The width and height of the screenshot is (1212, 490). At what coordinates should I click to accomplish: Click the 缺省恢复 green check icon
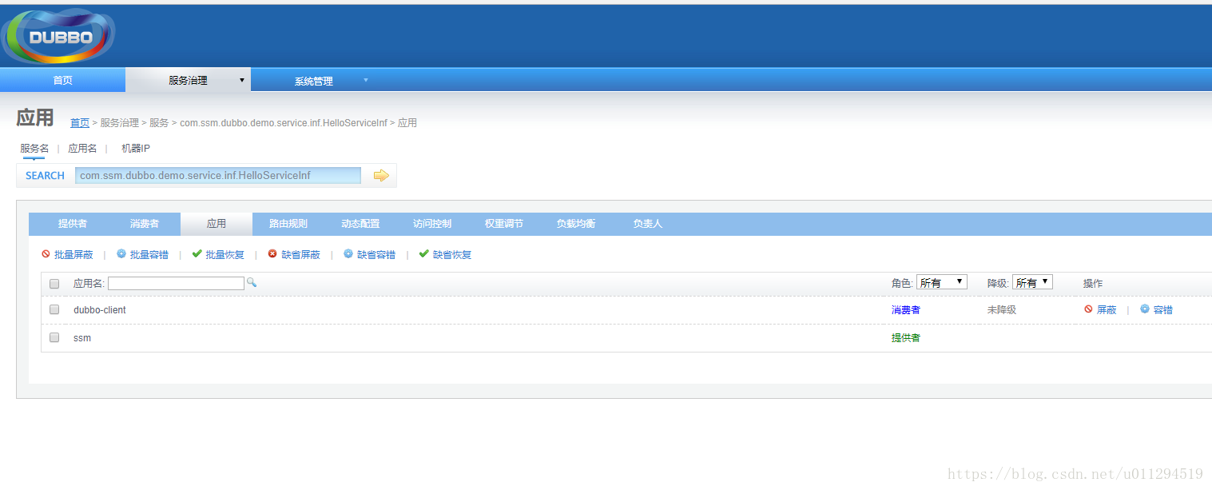click(424, 254)
